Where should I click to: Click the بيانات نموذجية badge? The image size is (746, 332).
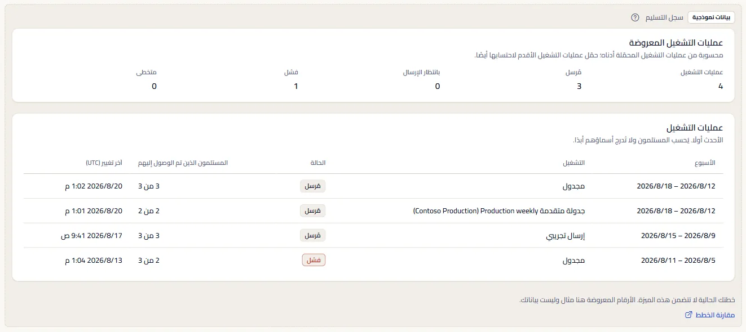coord(711,17)
